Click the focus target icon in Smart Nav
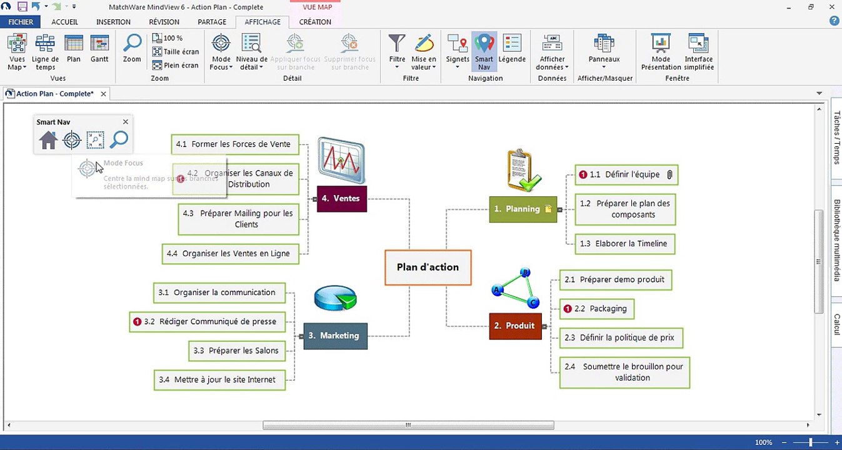 72,140
